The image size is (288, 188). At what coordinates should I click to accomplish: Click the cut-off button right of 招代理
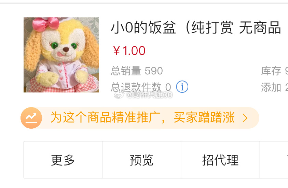click(274, 160)
